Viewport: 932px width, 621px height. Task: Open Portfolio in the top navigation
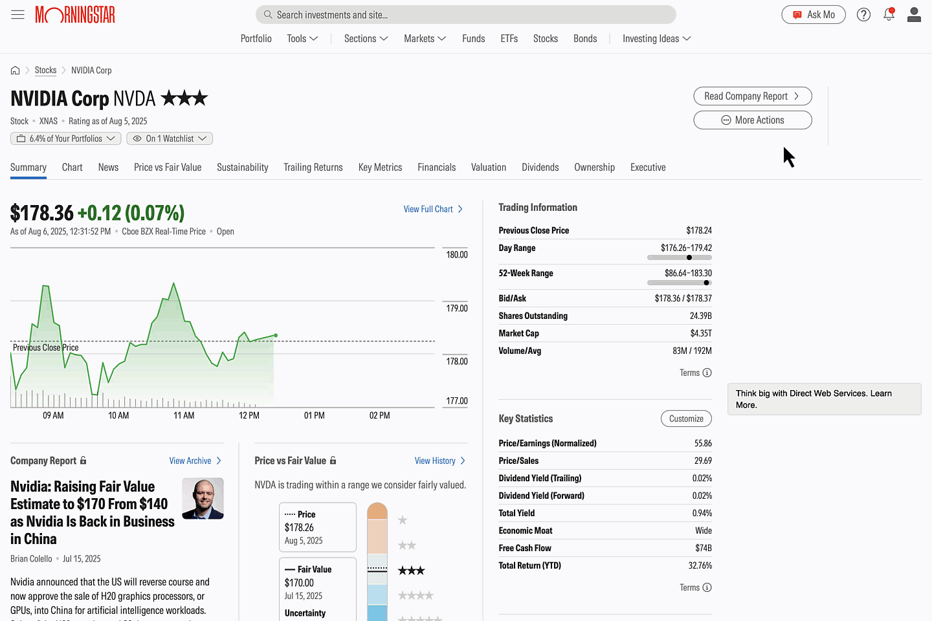pyautogui.click(x=256, y=39)
